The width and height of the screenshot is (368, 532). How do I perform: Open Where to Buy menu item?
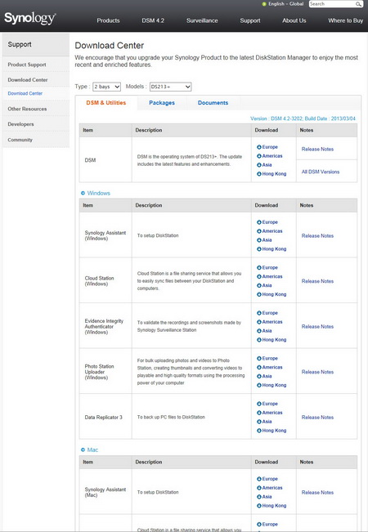click(346, 20)
